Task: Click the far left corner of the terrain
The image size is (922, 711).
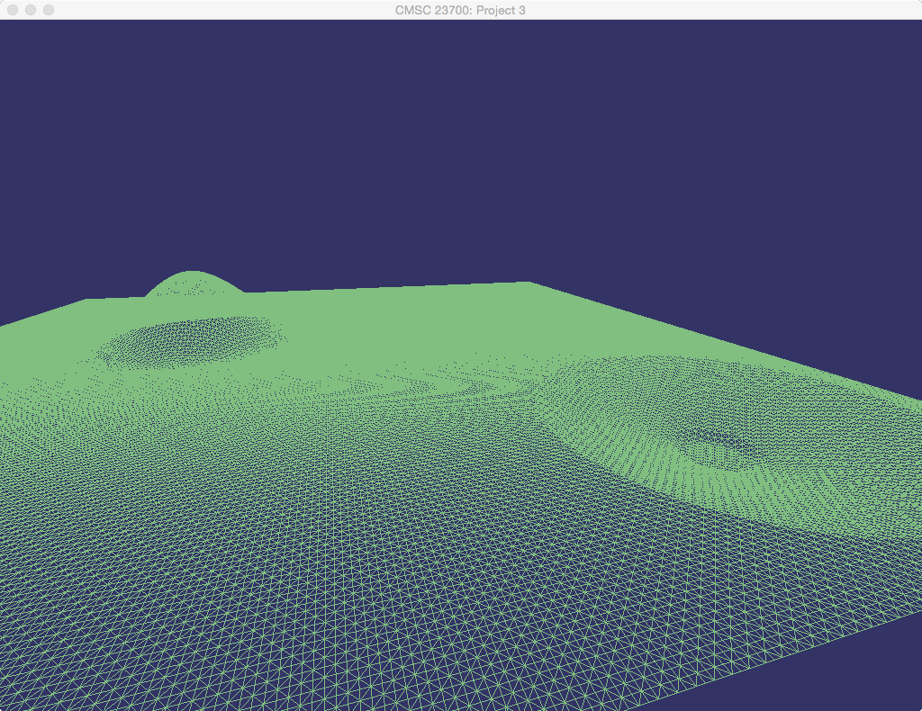Action: (88, 301)
